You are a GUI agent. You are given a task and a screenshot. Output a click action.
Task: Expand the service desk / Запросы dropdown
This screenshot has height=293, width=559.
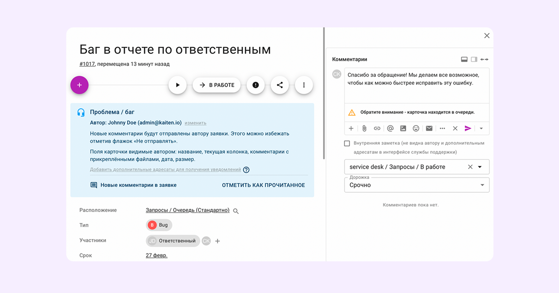480,167
